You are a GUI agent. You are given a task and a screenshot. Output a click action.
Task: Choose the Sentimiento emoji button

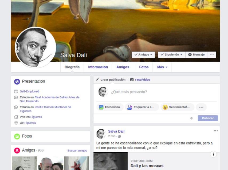tap(177, 107)
